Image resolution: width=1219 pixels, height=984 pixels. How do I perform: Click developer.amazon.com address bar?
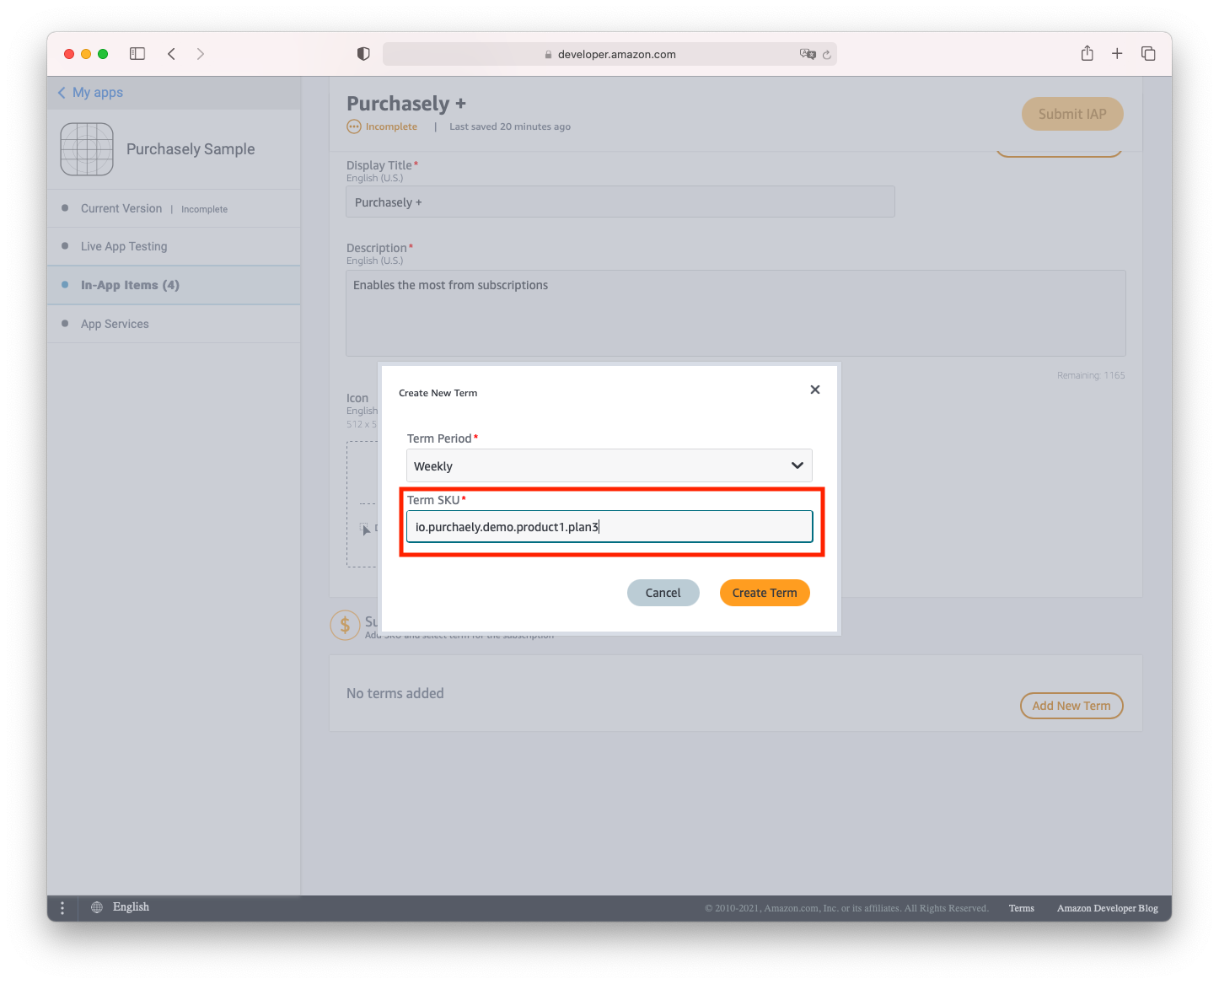click(609, 54)
